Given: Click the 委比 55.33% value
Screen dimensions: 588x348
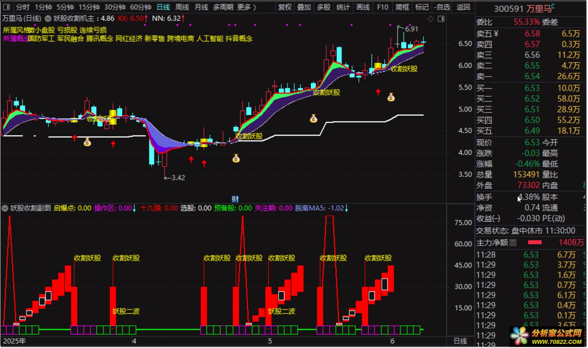Looking at the screenshot, I should point(527,22).
